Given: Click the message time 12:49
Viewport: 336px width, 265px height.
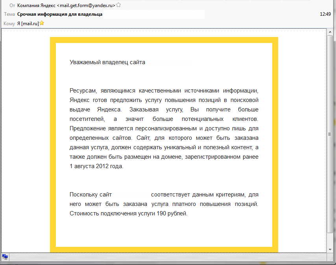Looking at the screenshot, I should (325, 14).
